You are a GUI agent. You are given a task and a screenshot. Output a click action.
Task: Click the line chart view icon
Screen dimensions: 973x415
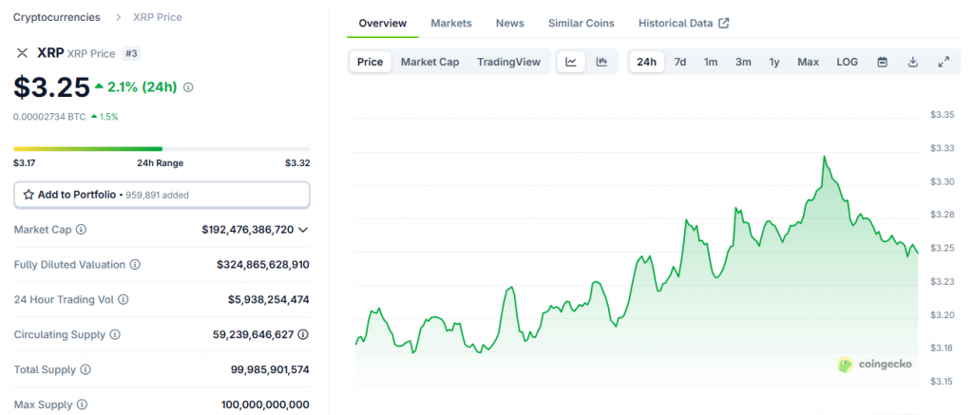tap(571, 62)
